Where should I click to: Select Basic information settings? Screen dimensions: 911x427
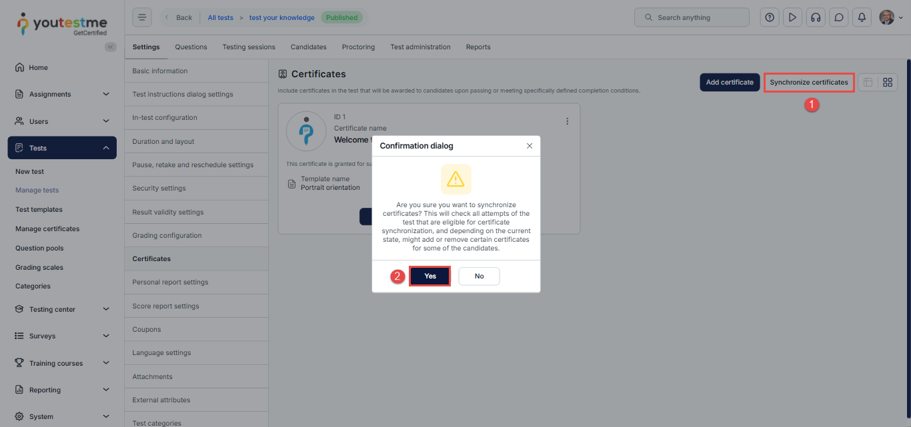196,71
